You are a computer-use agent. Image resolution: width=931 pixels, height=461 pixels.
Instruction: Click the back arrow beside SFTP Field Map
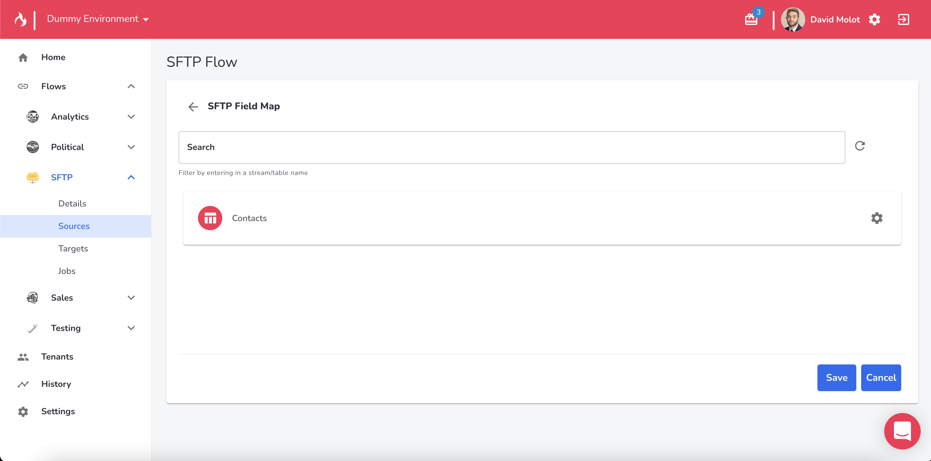(x=193, y=106)
